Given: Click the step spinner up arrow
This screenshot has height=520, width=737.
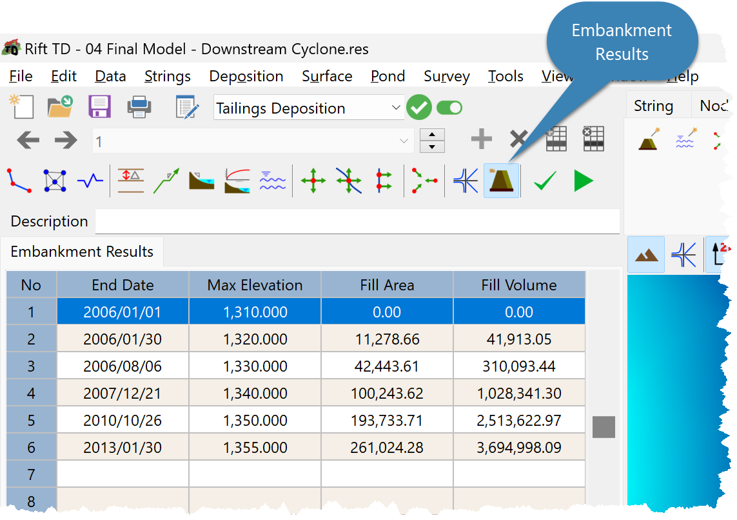Looking at the screenshot, I should pyautogui.click(x=432, y=134).
